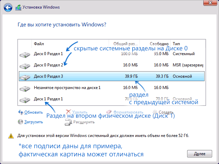Click the Системный type cell
The height and width of the screenshot is (164, 219).
[x=184, y=54]
